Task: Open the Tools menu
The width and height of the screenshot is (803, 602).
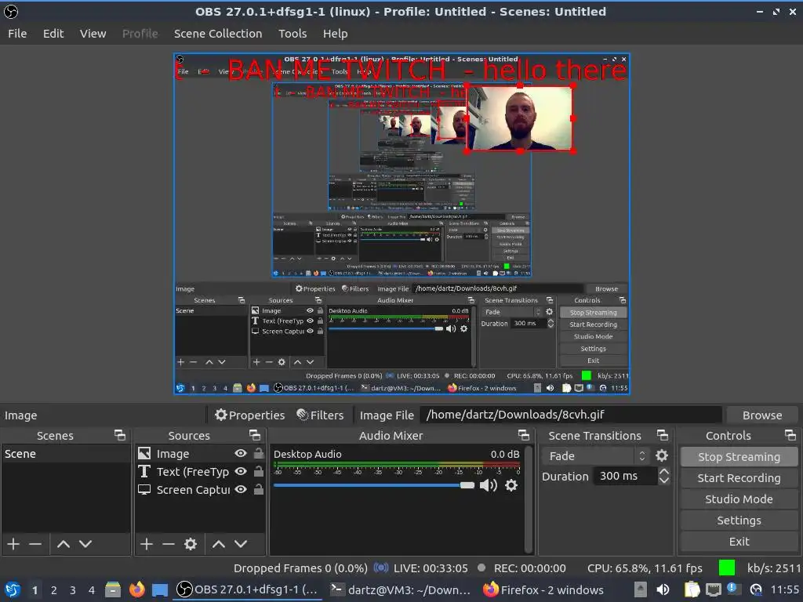Action: 292,34
